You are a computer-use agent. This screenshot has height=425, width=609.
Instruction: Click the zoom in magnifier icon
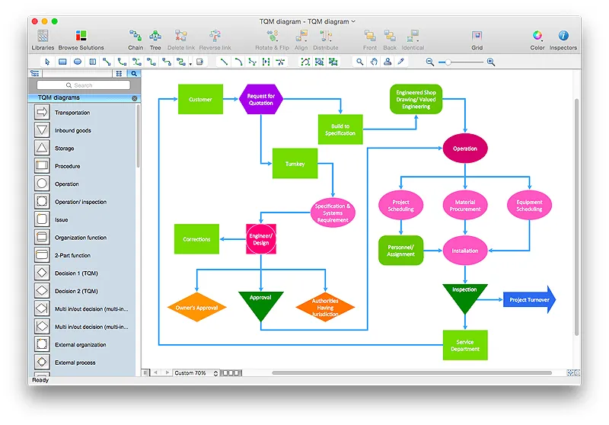tap(491, 62)
